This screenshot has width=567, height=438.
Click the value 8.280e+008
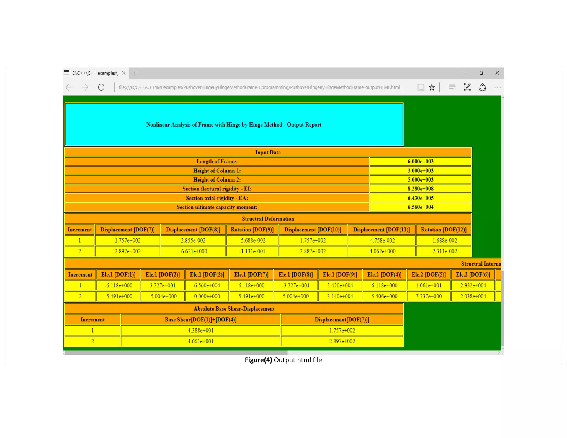point(421,189)
